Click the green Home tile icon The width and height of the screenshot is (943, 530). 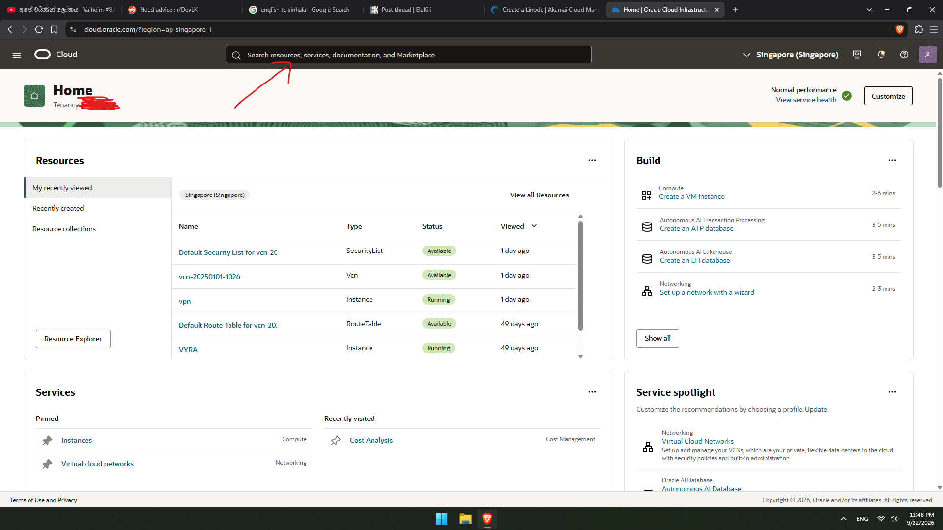click(x=34, y=96)
